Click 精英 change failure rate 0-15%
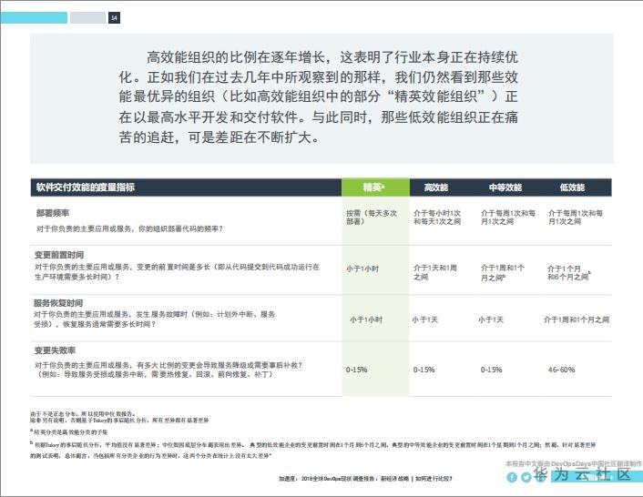 357,370
